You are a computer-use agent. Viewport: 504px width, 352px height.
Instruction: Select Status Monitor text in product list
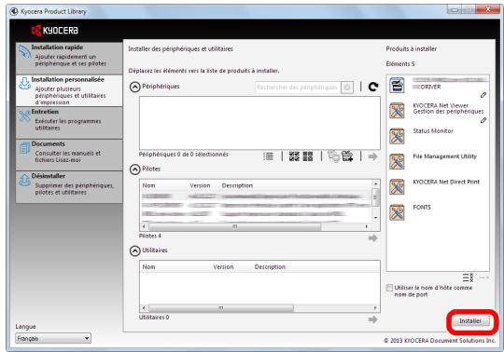pos(433,130)
